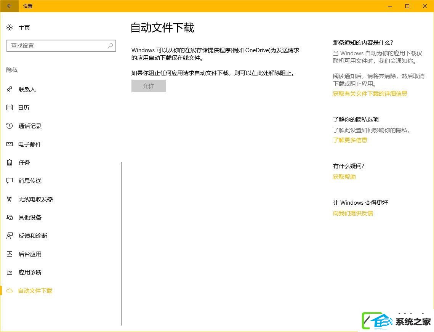The width and height of the screenshot is (434, 332).
Task: Maximize the Settings window
Action: [x=407, y=6]
